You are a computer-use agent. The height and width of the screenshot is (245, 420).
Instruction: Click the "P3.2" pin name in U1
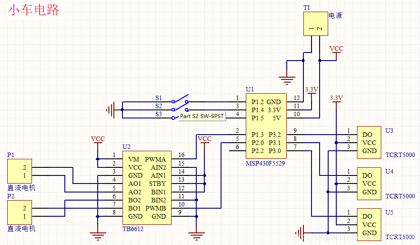coord(275,135)
